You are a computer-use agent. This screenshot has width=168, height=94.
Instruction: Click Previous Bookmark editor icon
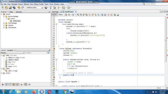[93, 15]
